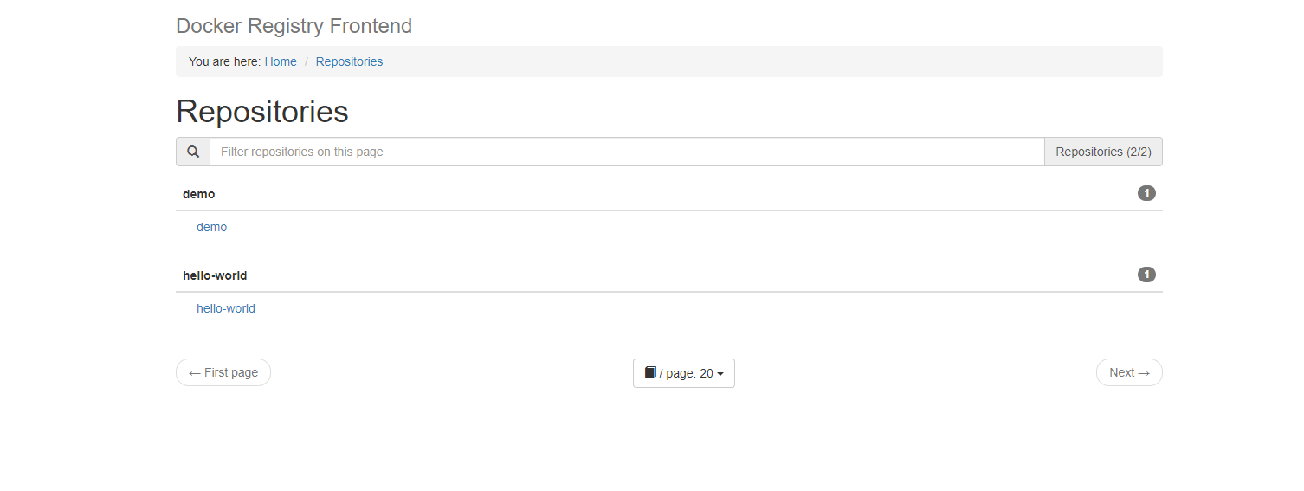Click the Docker Registry Frontend title

(294, 26)
